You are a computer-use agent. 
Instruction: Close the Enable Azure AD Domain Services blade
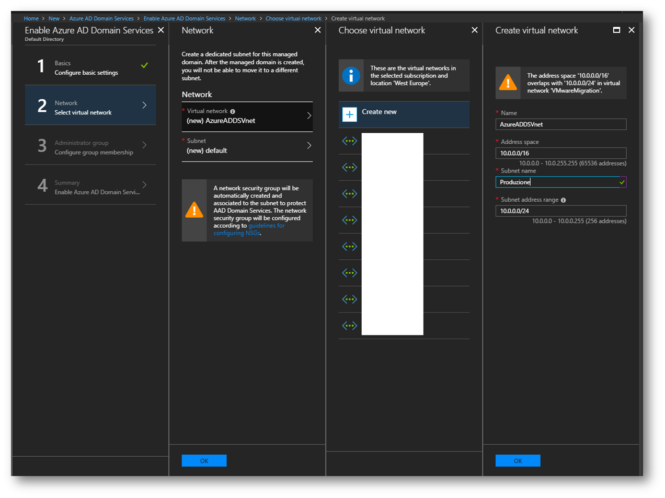(161, 30)
